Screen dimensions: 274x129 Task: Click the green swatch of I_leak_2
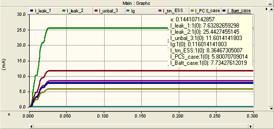64,11
